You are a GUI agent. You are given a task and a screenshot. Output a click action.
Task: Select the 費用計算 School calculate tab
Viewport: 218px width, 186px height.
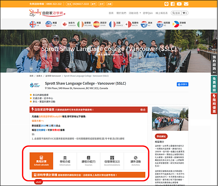coord(41,161)
